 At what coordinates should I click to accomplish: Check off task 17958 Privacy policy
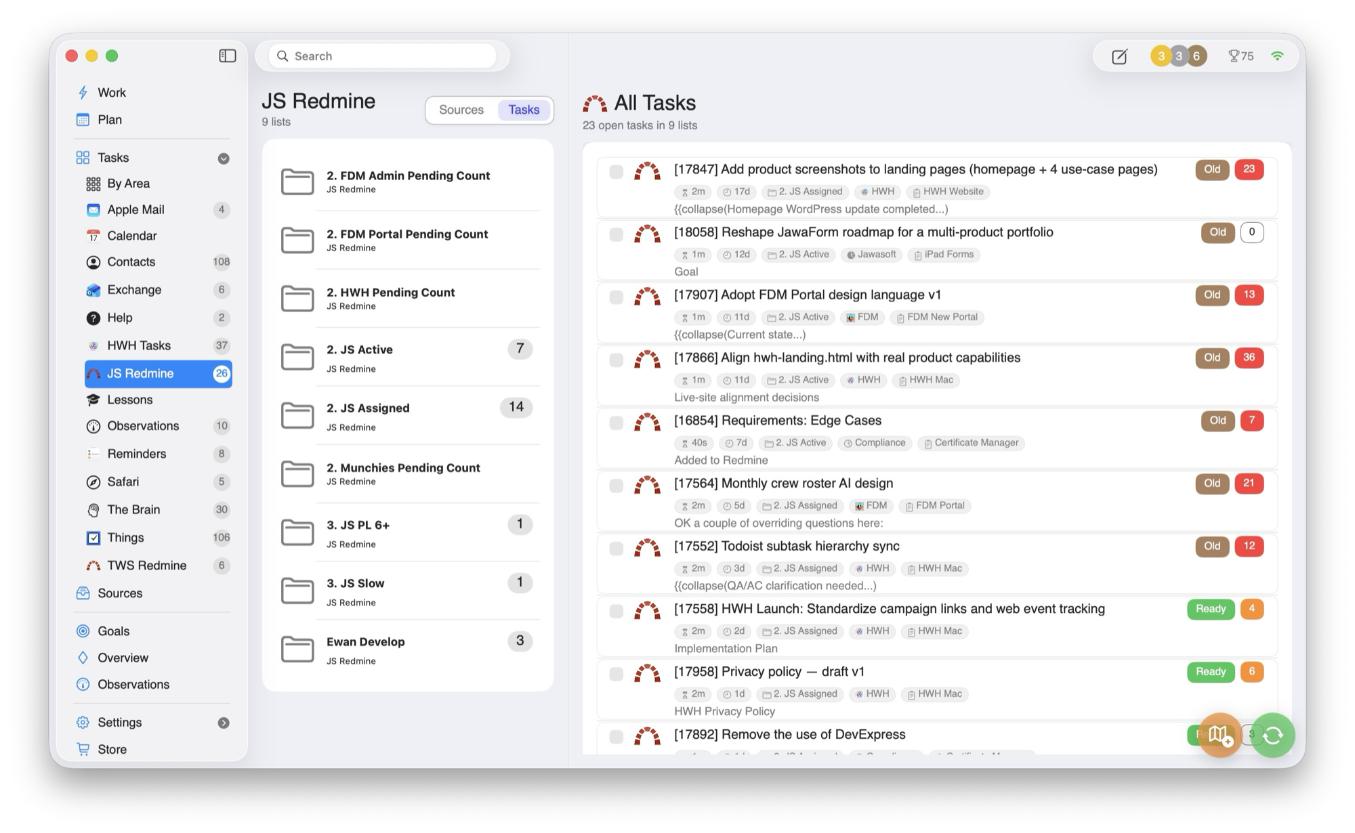pos(616,674)
